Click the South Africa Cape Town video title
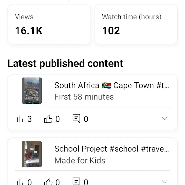 [112, 85]
